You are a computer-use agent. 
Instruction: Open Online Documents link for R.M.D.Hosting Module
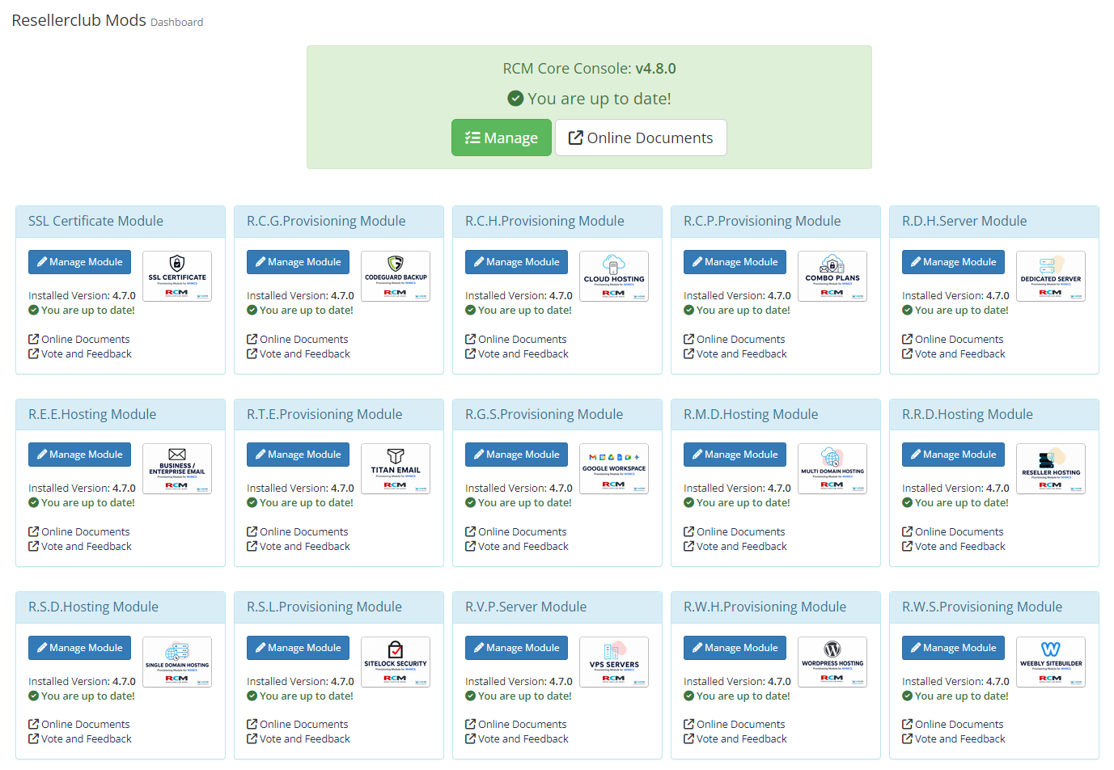pyautogui.click(x=735, y=532)
